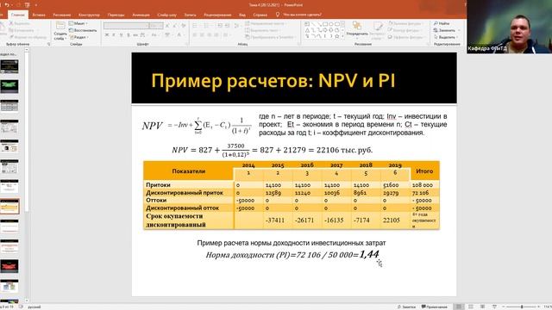Click the lightbulb Tell Me icon

pyautogui.click(x=278, y=15)
